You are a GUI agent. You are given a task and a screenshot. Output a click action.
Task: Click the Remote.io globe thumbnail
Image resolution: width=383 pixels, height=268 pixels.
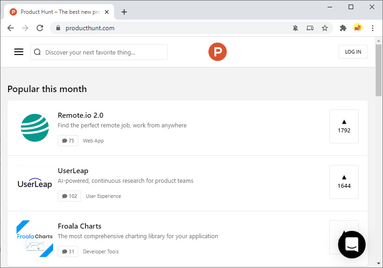(35, 128)
